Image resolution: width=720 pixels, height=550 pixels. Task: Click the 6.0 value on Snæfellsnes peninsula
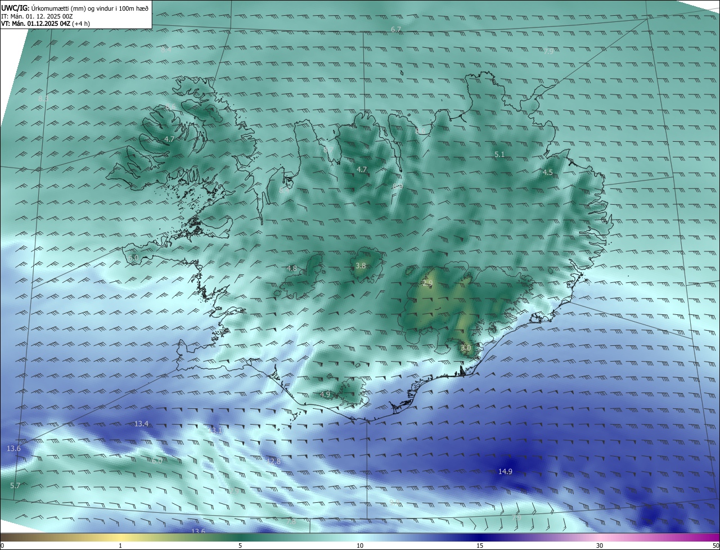coord(133,258)
